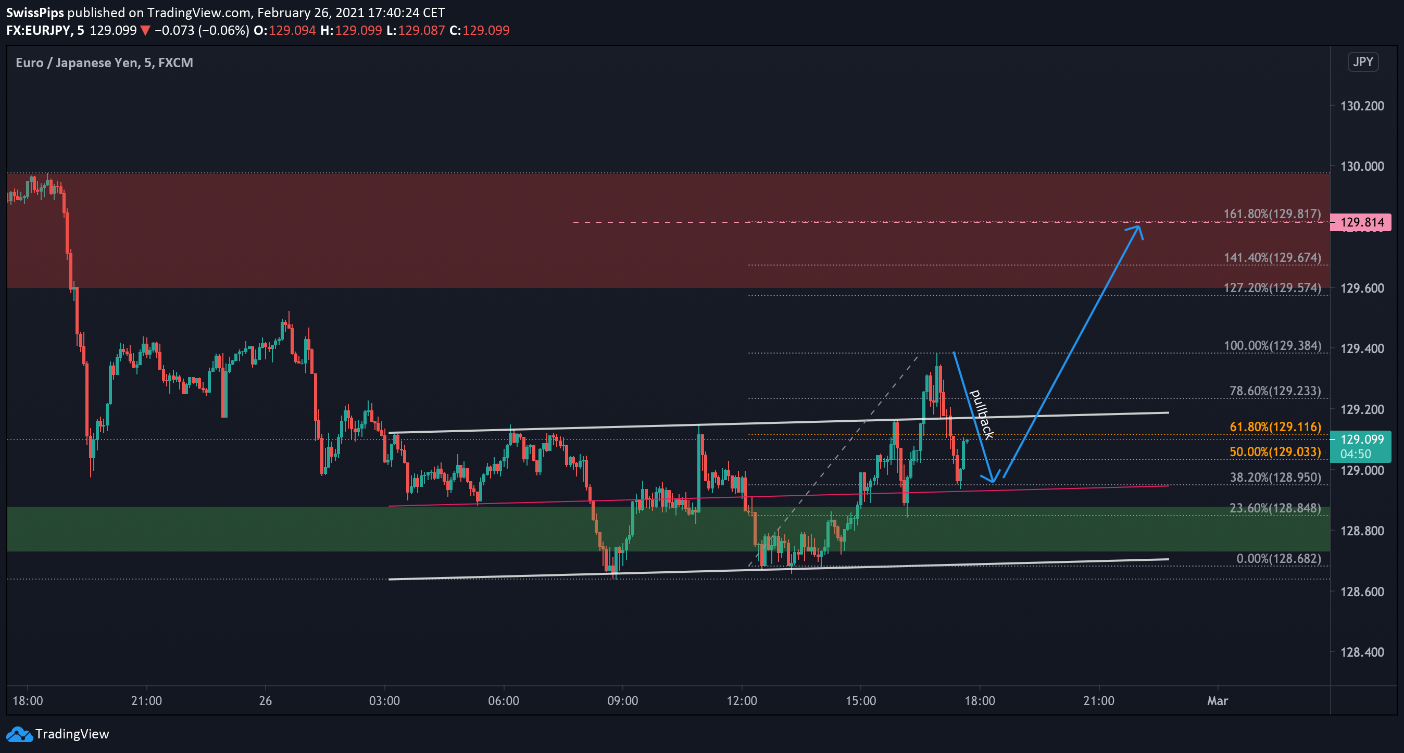The width and height of the screenshot is (1404, 753).
Task: Click the 129.600 price axis value
Action: 1361,287
